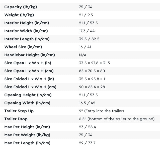Click the Opening Width value 16.5 / 42

click(x=87, y=103)
